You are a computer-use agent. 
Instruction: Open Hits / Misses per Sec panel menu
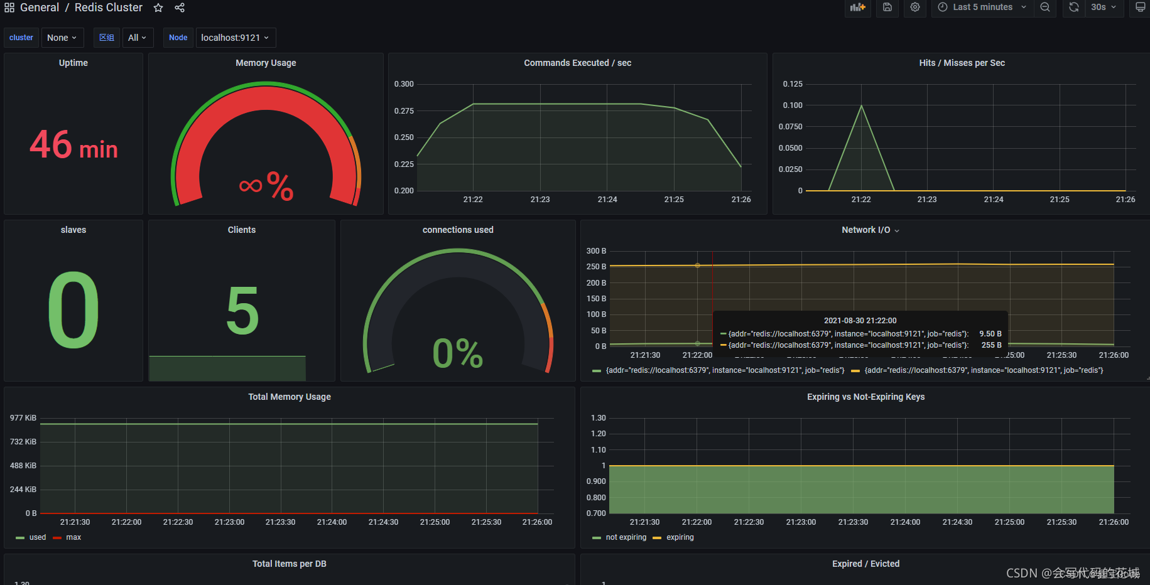click(962, 63)
